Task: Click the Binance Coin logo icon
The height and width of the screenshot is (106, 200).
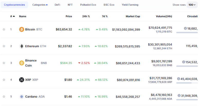Action: coord(22,63)
